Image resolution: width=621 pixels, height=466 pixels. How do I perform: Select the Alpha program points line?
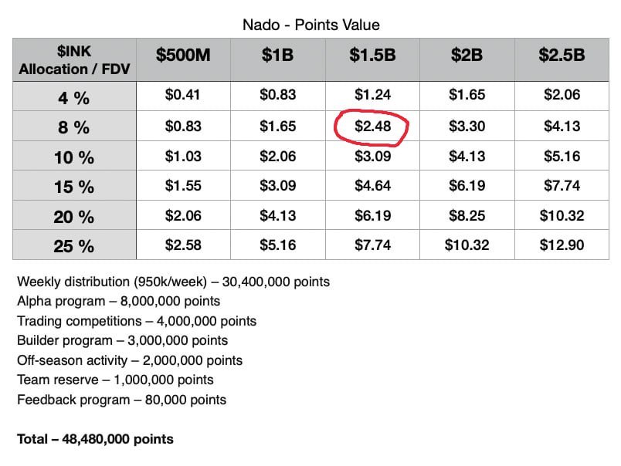118,301
